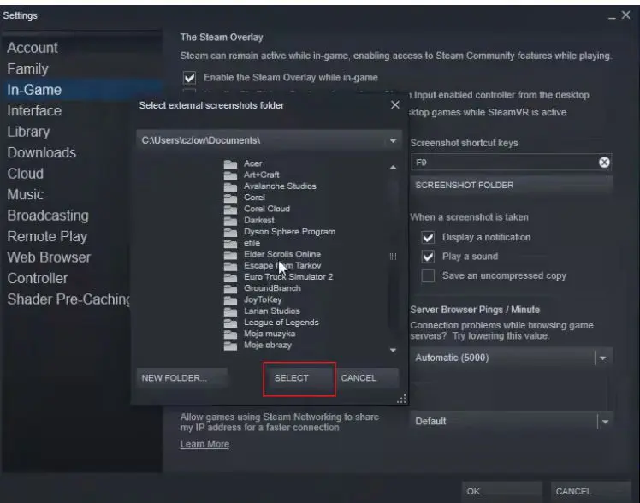640x503 pixels.
Task: Open the Web Browser section
Action: pos(49,257)
